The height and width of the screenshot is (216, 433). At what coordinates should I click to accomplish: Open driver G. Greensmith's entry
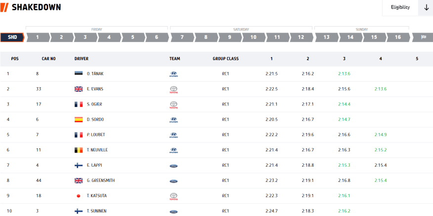tap(100, 181)
